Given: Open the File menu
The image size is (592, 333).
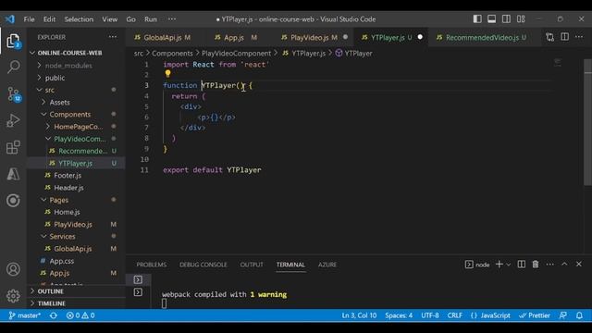Looking at the screenshot, I should [x=29, y=19].
